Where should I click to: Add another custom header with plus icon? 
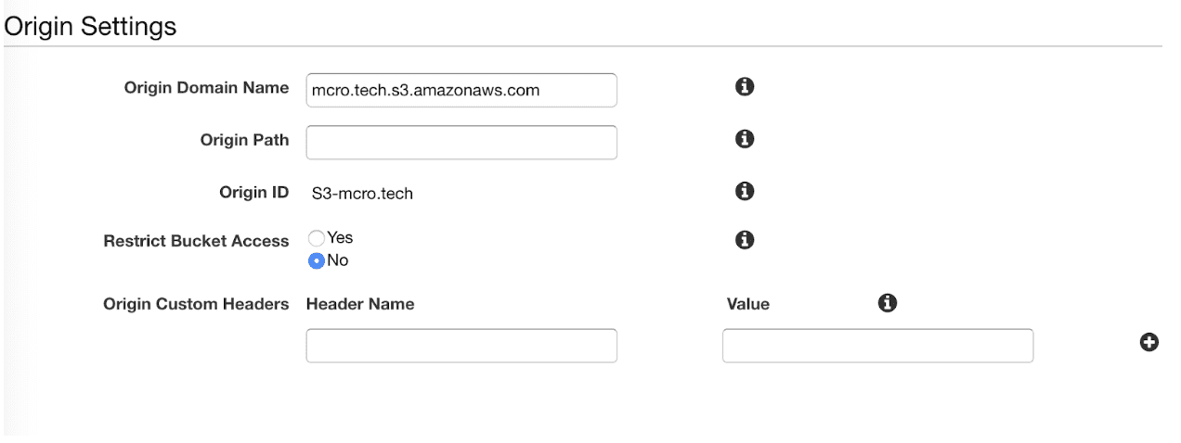click(x=1149, y=343)
